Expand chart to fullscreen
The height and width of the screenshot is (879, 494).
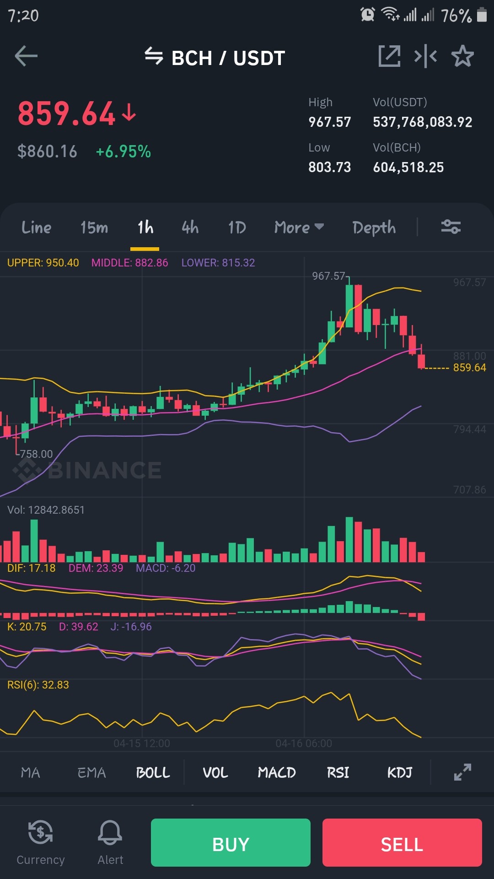(x=462, y=772)
